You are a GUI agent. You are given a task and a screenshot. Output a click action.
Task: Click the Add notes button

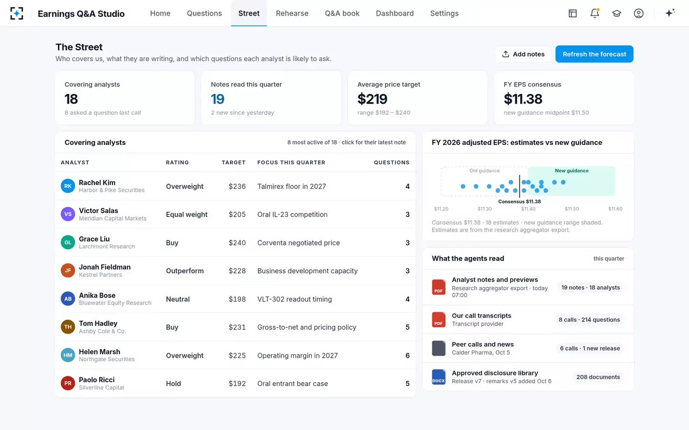pyautogui.click(x=523, y=54)
